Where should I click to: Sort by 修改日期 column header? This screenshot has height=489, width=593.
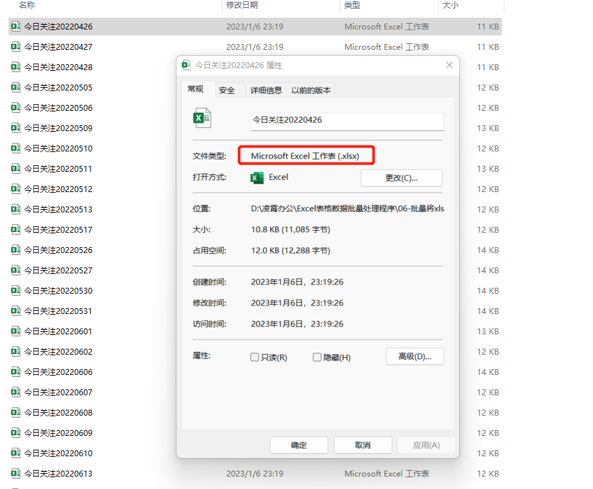coord(242,5)
